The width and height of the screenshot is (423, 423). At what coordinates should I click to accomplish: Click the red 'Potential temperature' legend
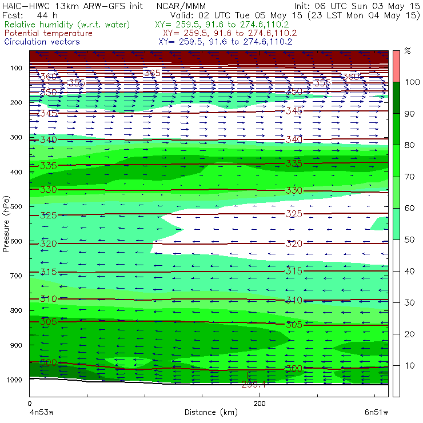(48, 33)
